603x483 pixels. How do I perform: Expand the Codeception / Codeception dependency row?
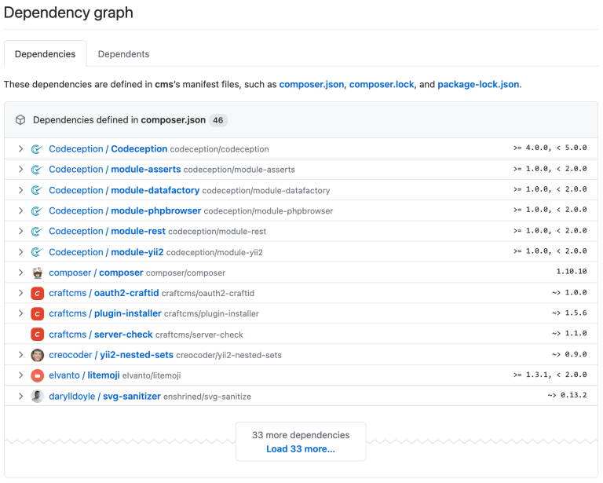click(20, 148)
